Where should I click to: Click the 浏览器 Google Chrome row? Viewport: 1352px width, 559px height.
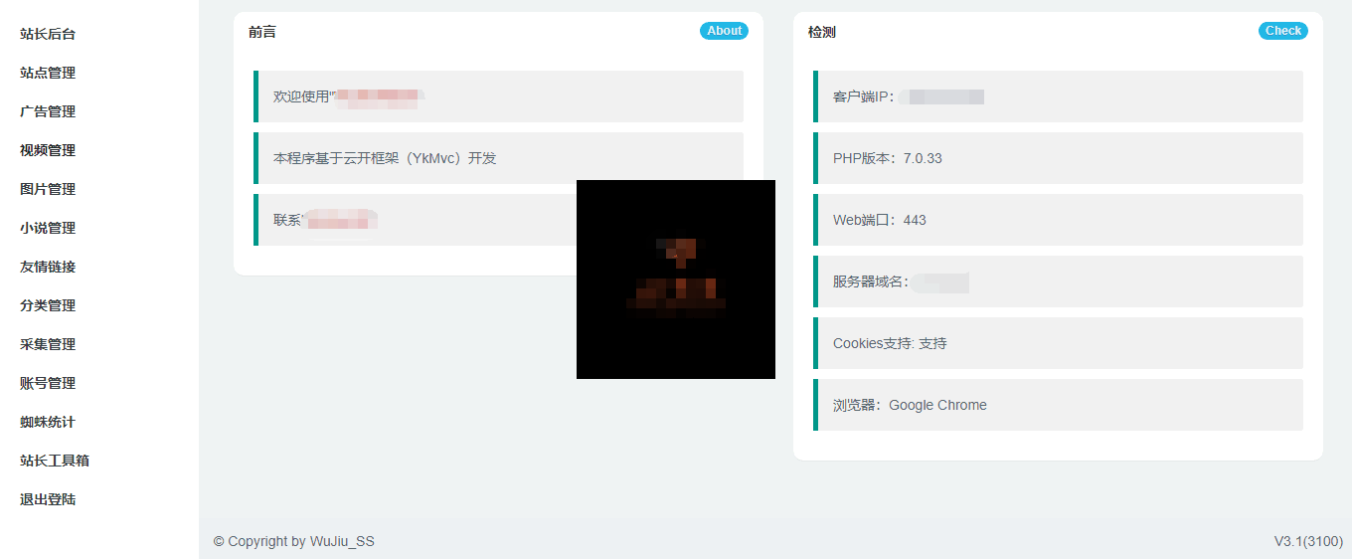(x=1058, y=405)
